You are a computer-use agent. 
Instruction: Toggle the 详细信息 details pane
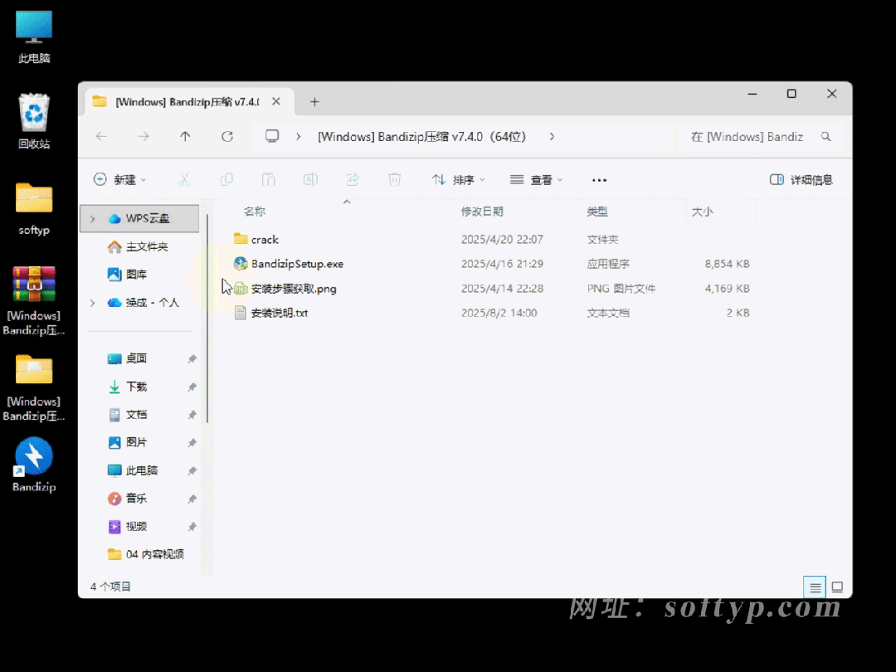pos(801,180)
